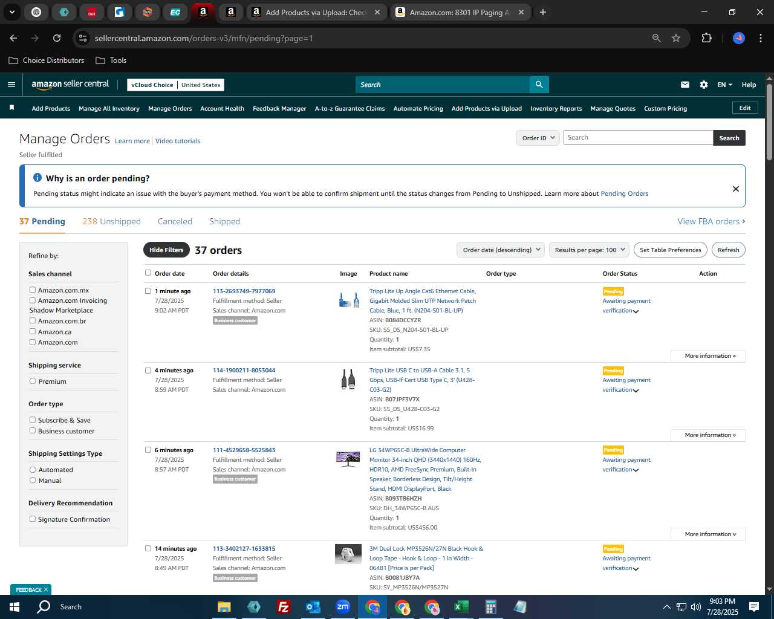
Task: Check the Business customer order type filter
Action: pyautogui.click(x=33, y=430)
